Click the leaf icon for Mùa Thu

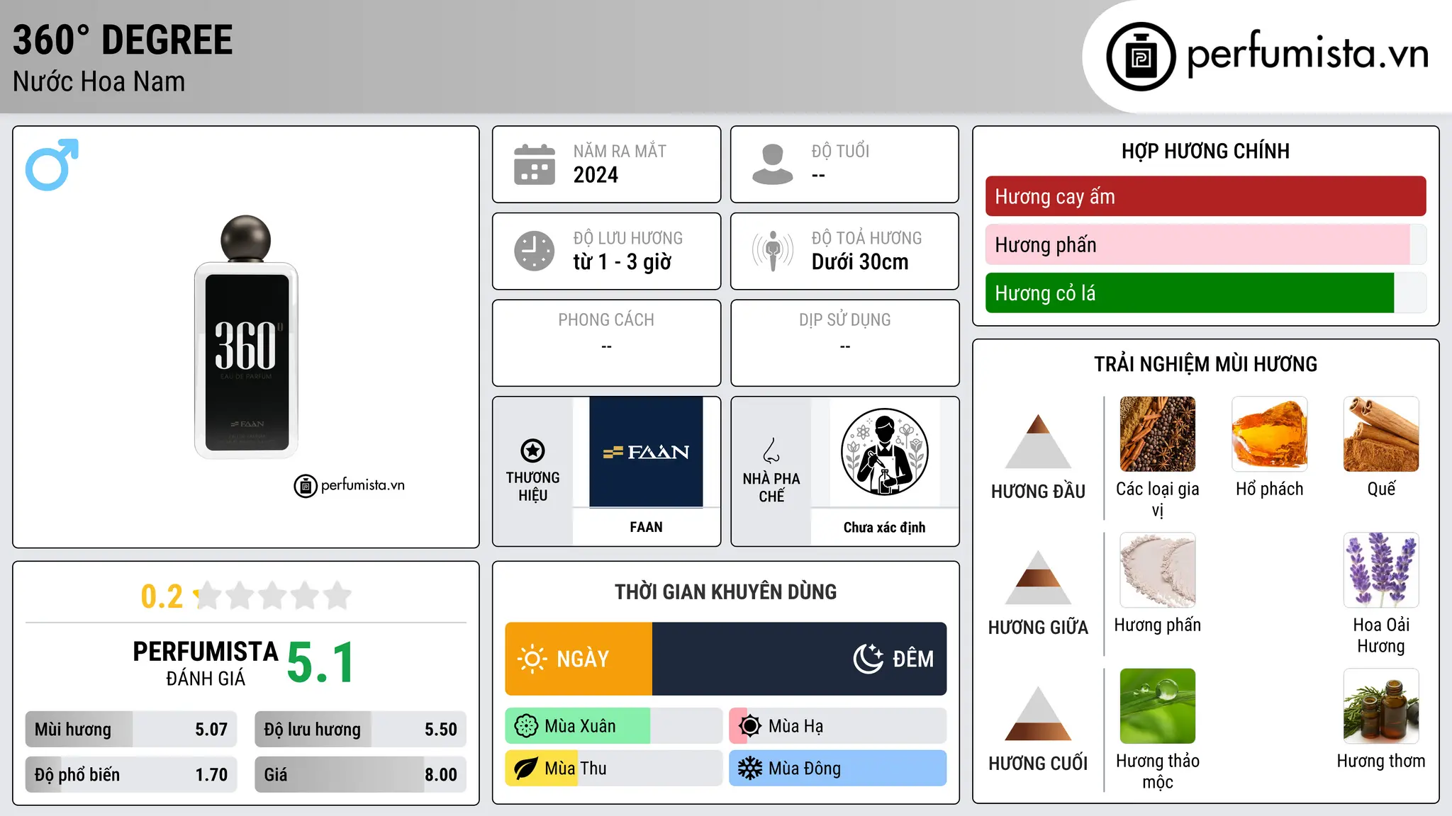tap(526, 769)
